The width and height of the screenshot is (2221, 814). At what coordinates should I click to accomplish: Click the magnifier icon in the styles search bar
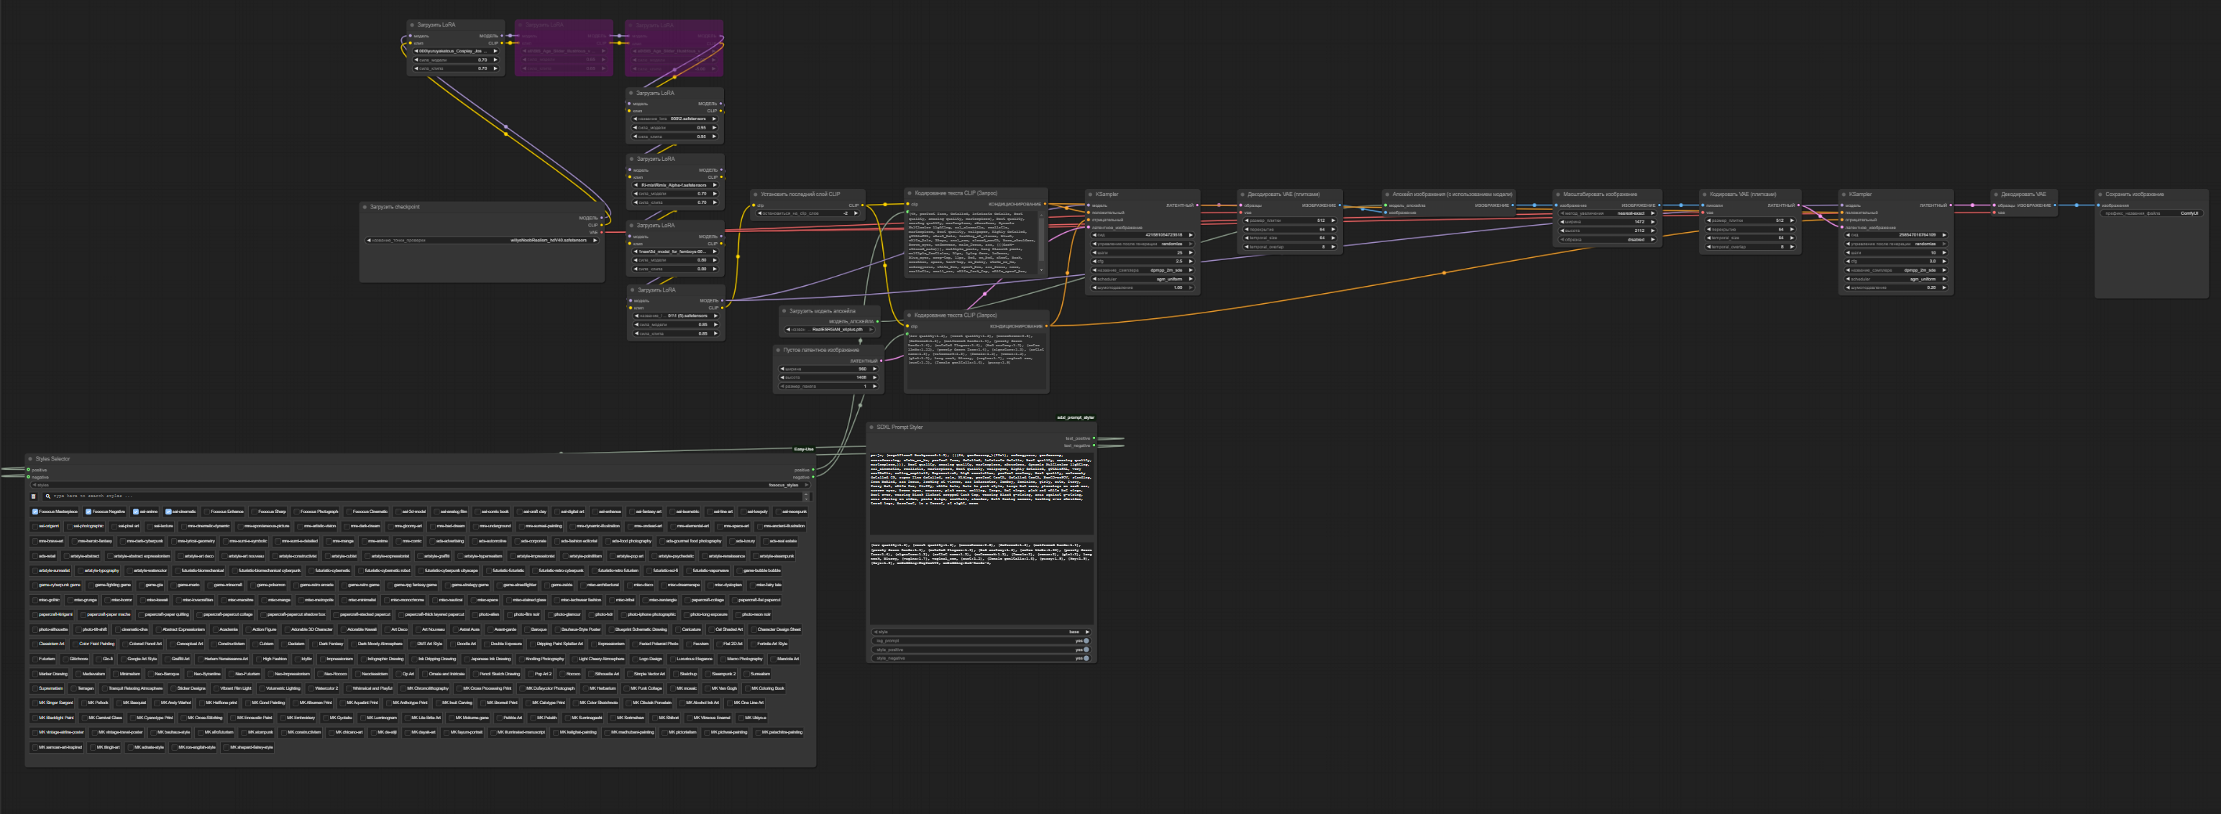pyautogui.click(x=48, y=496)
